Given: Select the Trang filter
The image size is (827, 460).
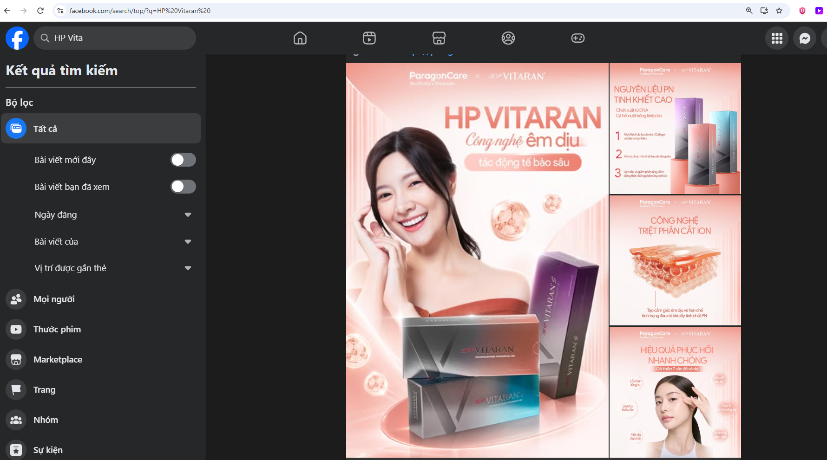Looking at the screenshot, I should [44, 390].
